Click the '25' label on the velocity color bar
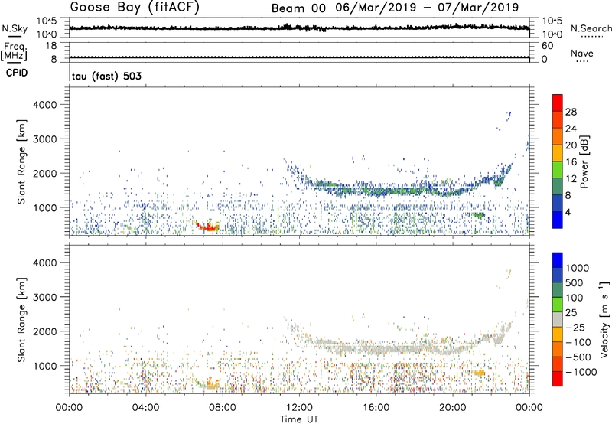This screenshot has width=612, height=424. point(571,312)
